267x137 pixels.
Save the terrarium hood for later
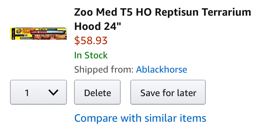(x=168, y=92)
